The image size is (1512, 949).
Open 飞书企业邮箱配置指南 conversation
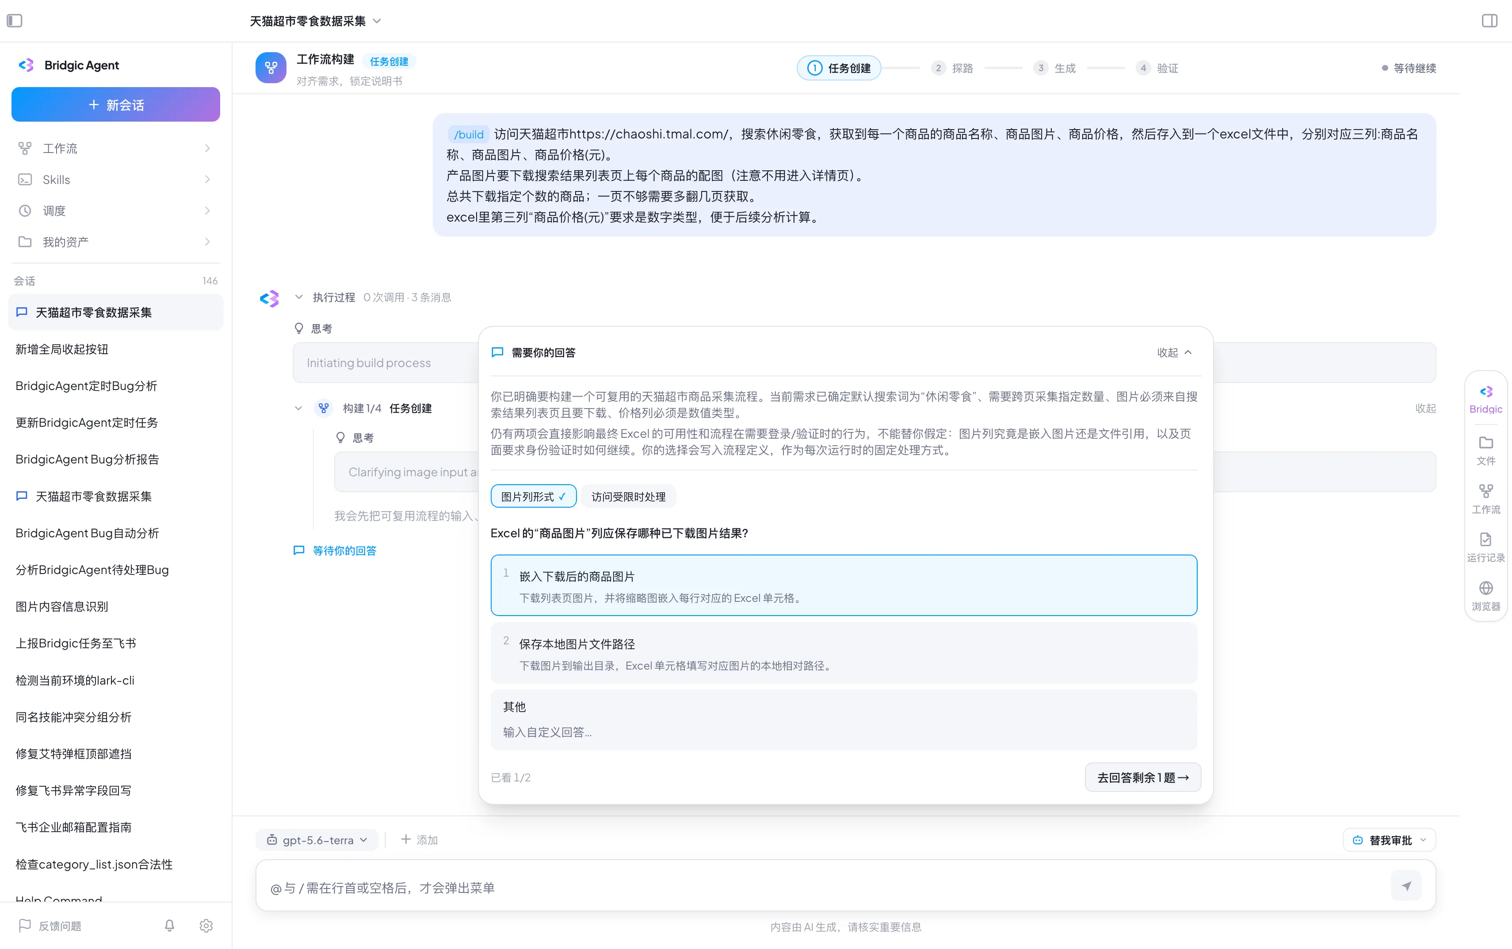[x=115, y=827]
